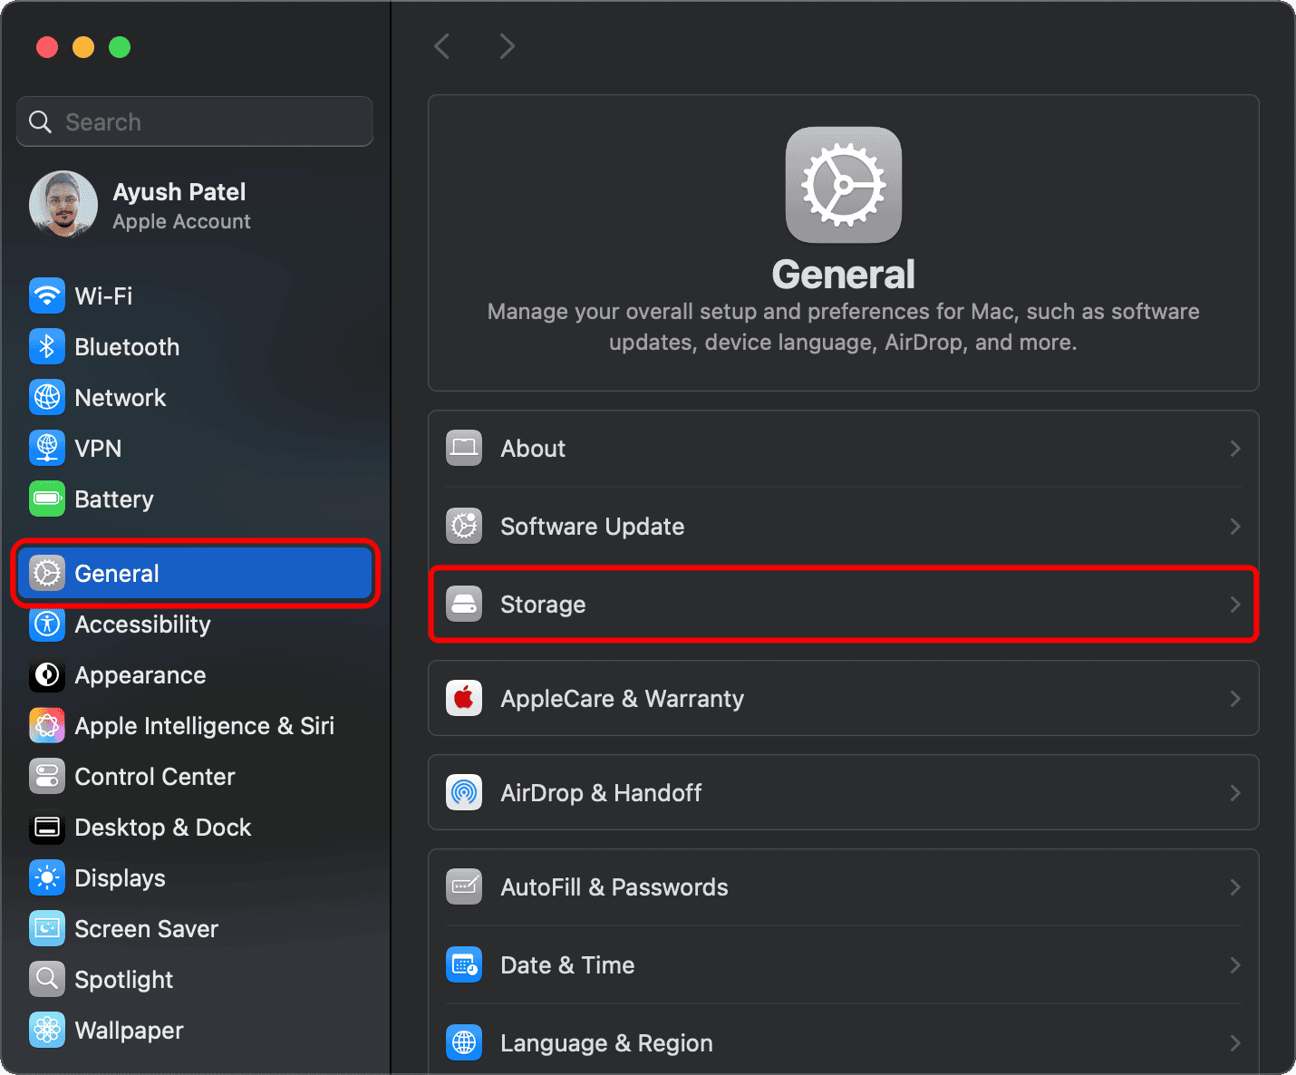This screenshot has width=1296, height=1075.
Task: Open Displays settings from sidebar
Action: [x=120, y=878]
